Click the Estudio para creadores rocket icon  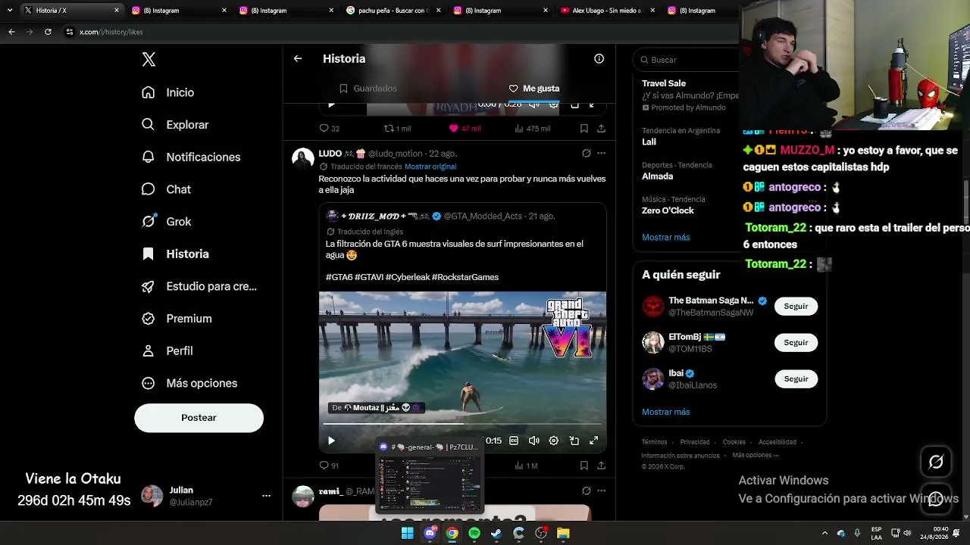149,286
